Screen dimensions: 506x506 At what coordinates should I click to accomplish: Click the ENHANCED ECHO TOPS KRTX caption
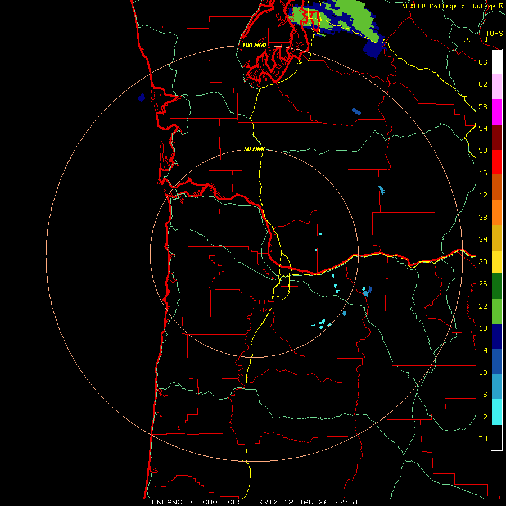(x=255, y=502)
